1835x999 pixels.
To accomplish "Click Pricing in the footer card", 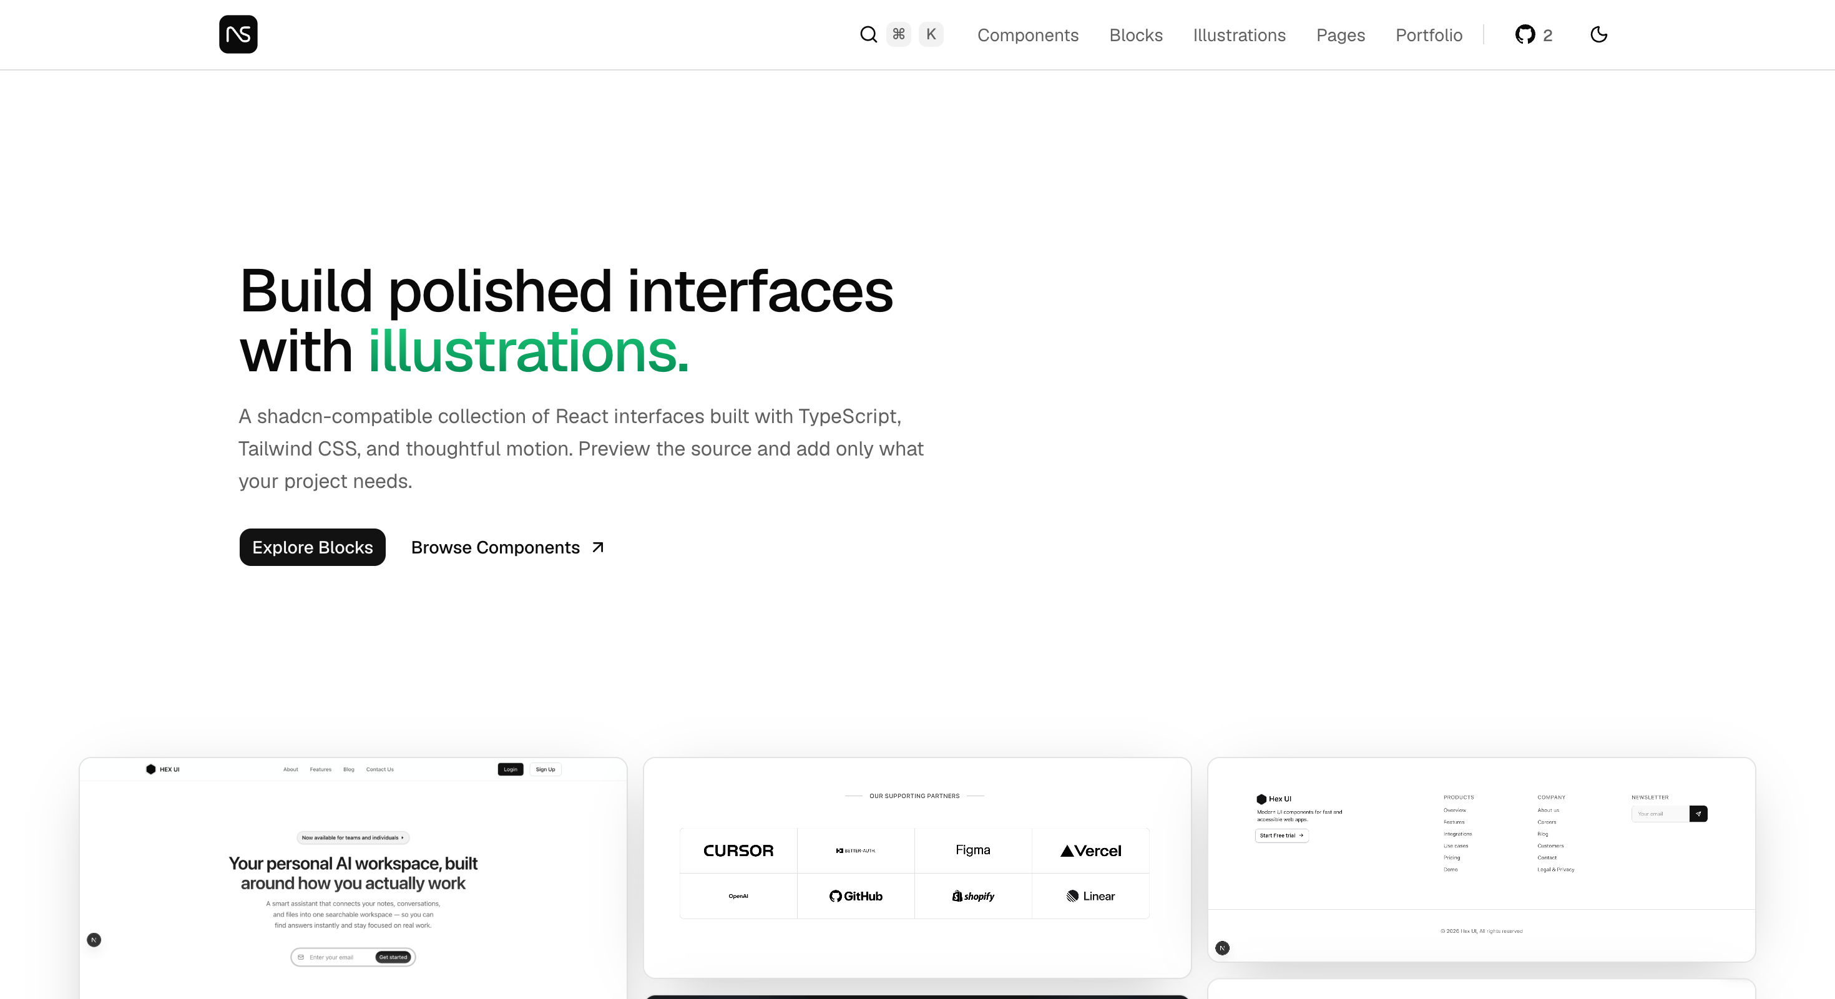I will 1451,857.
